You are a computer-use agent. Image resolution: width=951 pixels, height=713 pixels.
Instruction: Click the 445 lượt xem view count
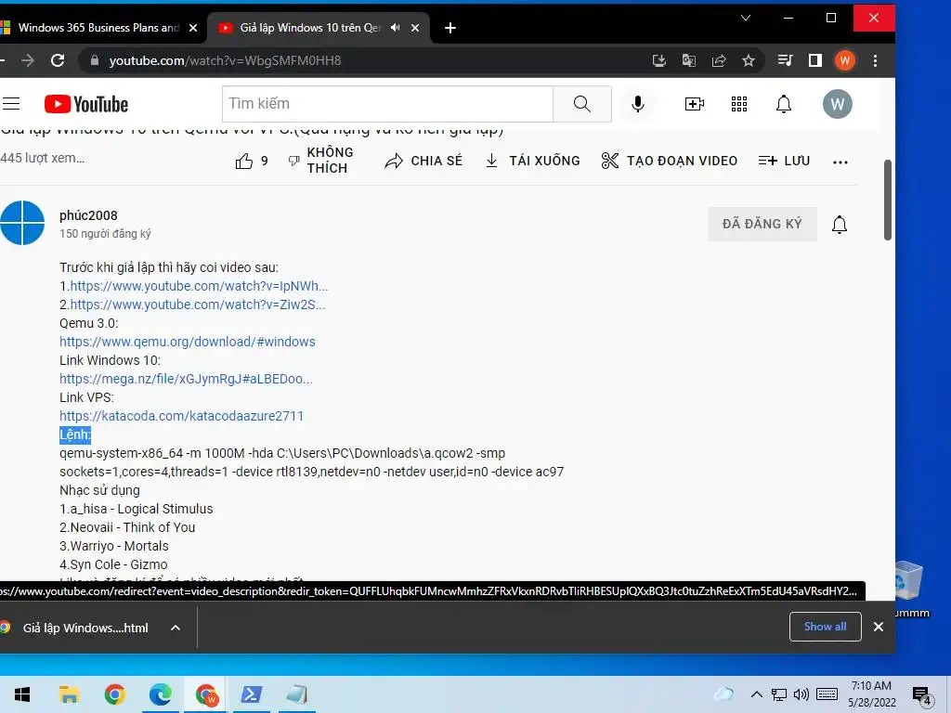(x=43, y=158)
